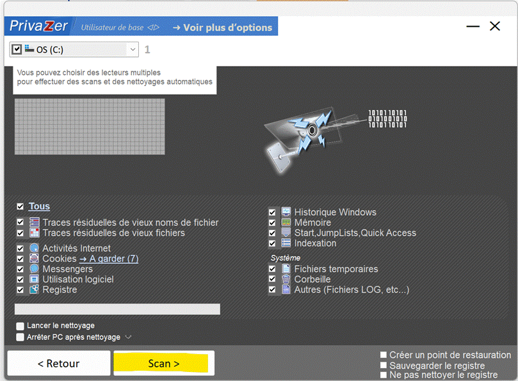
Task: Toggle the OS (C:) drive checkbox
Action: click(17, 49)
